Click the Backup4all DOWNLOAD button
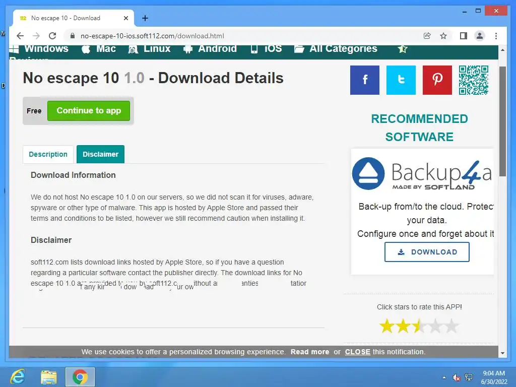This screenshot has width=516, height=387. tap(427, 252)
